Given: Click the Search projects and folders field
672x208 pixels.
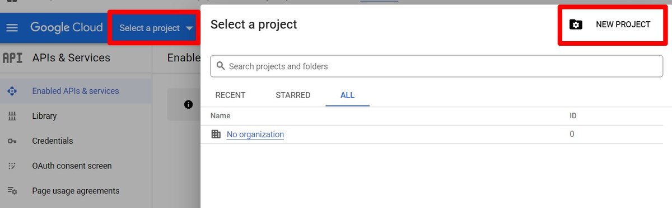Looking at the screenshot, I should point(437,66).
